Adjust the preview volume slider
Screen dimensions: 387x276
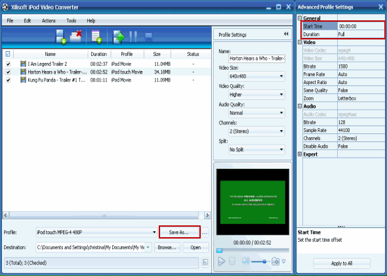pos(261,262)
